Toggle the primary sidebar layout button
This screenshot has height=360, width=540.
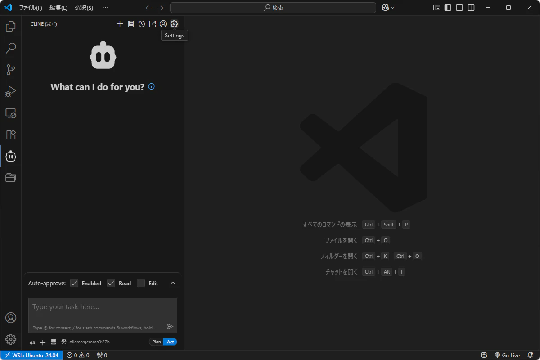pos(447,8)
